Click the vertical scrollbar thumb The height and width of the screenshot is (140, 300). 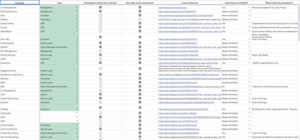point(299,23)
